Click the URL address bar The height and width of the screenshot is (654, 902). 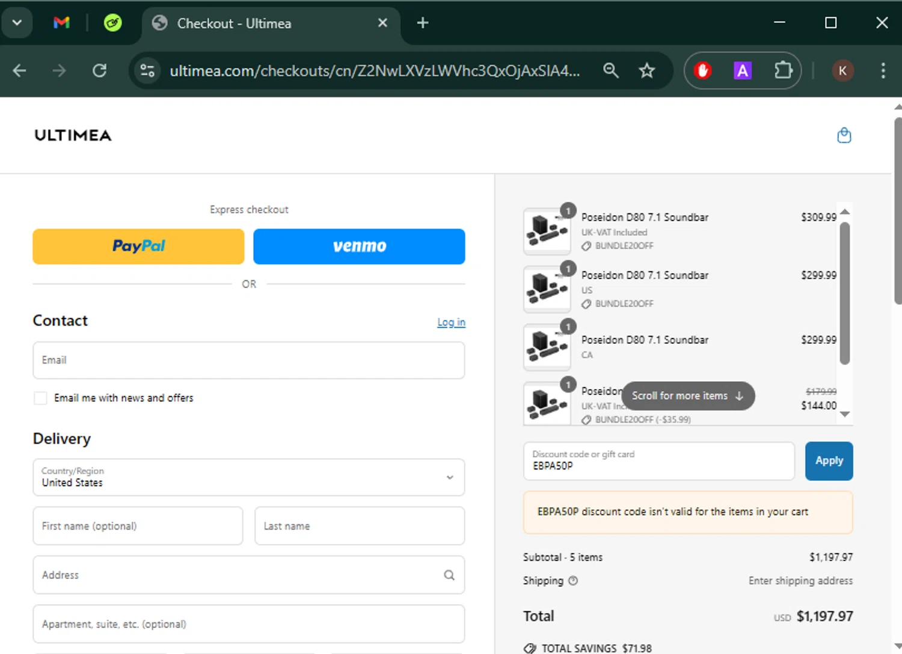pos(375,71)
